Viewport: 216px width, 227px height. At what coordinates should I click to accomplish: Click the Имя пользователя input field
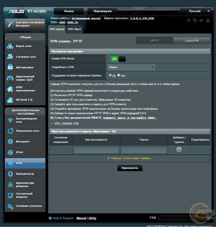96,150
